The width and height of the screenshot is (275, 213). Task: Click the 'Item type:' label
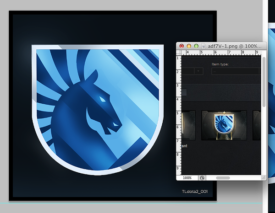point(220,64)
